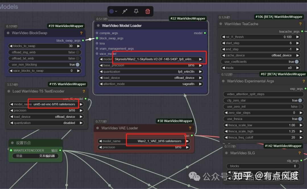Viewport: 307px width, 189px height.
Task: Click the lora input connector
Action: pyautogui.click(x=97, y=43)
